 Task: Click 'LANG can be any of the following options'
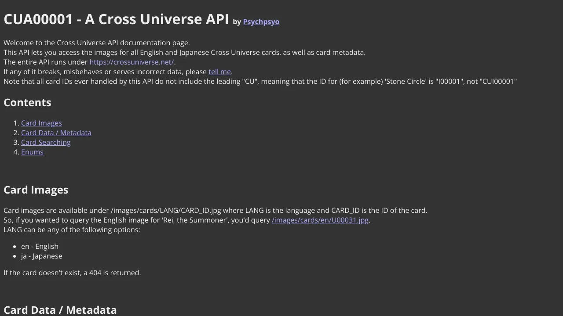tap(72, 230)
